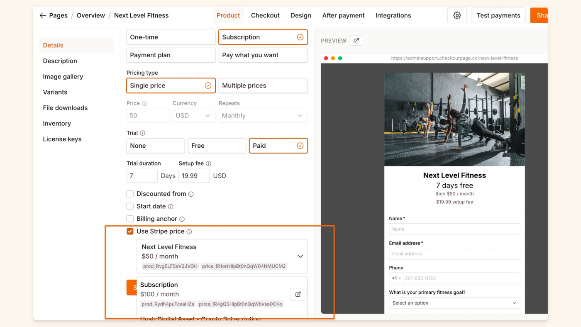Set Trial to Paid
Image resolution: width=581 pixels, height=327 pixels.
[278, 146]
